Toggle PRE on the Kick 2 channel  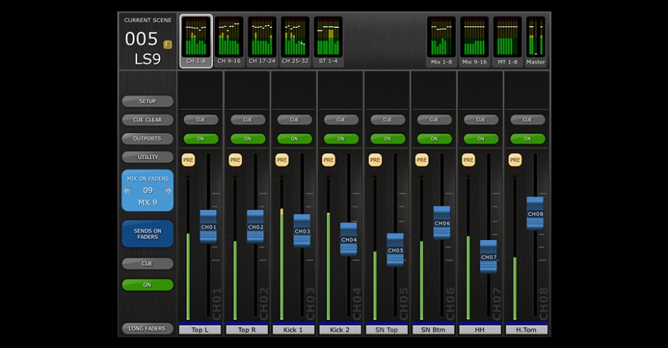(x=328, y=160)
